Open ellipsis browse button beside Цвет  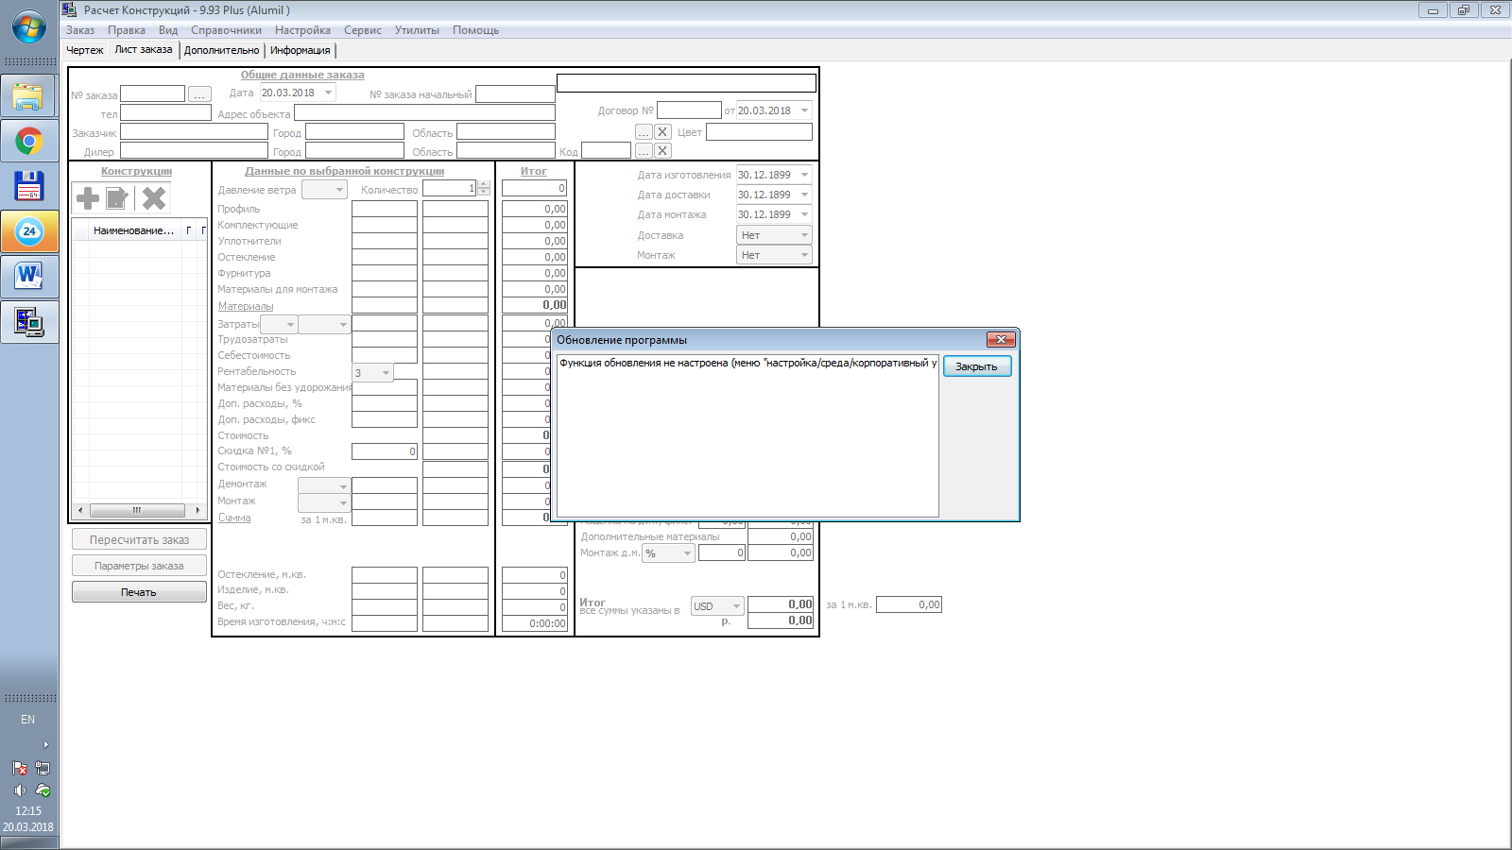pos(644,131)
